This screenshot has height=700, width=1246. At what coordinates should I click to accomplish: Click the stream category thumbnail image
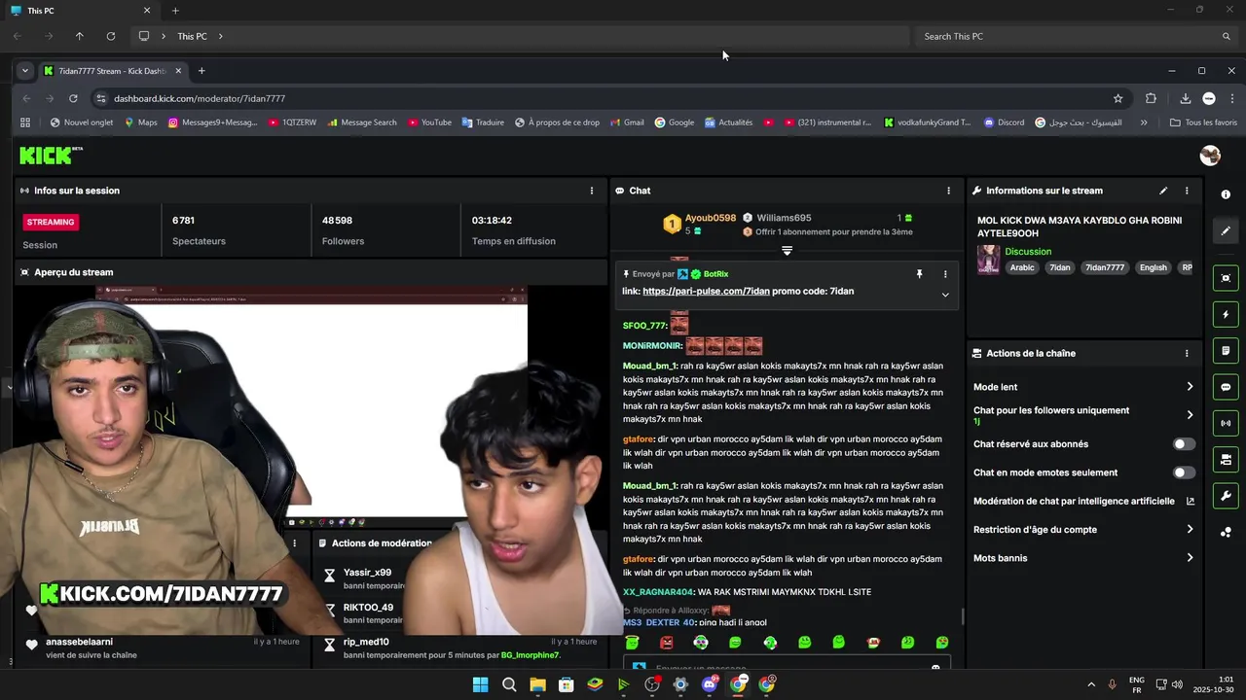pyautogui.click(x=988, y=260)
